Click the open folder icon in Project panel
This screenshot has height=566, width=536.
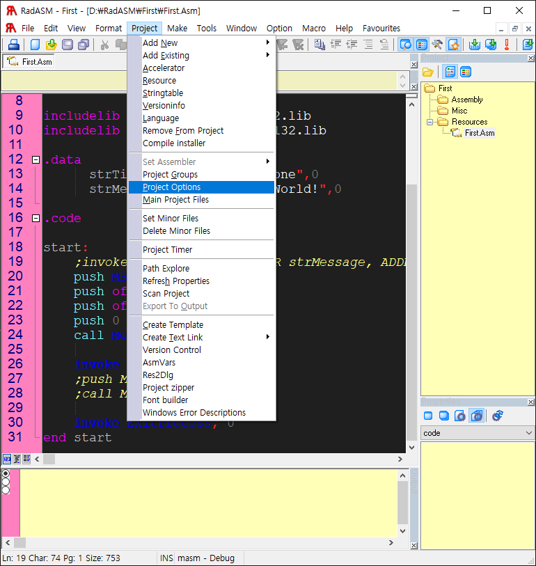tap(427, 72)
